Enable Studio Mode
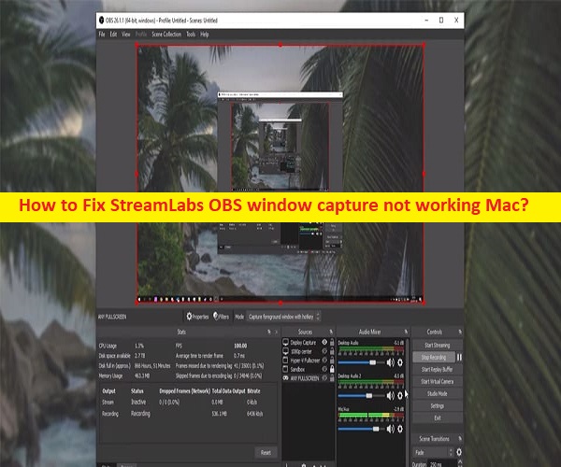 pyautogui.click(x=438, y=393)
